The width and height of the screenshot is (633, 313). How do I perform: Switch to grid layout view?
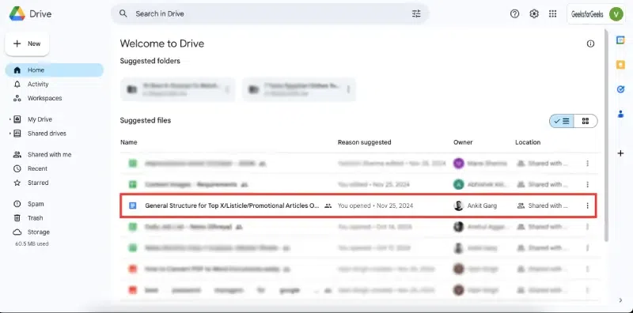(586, 121)
